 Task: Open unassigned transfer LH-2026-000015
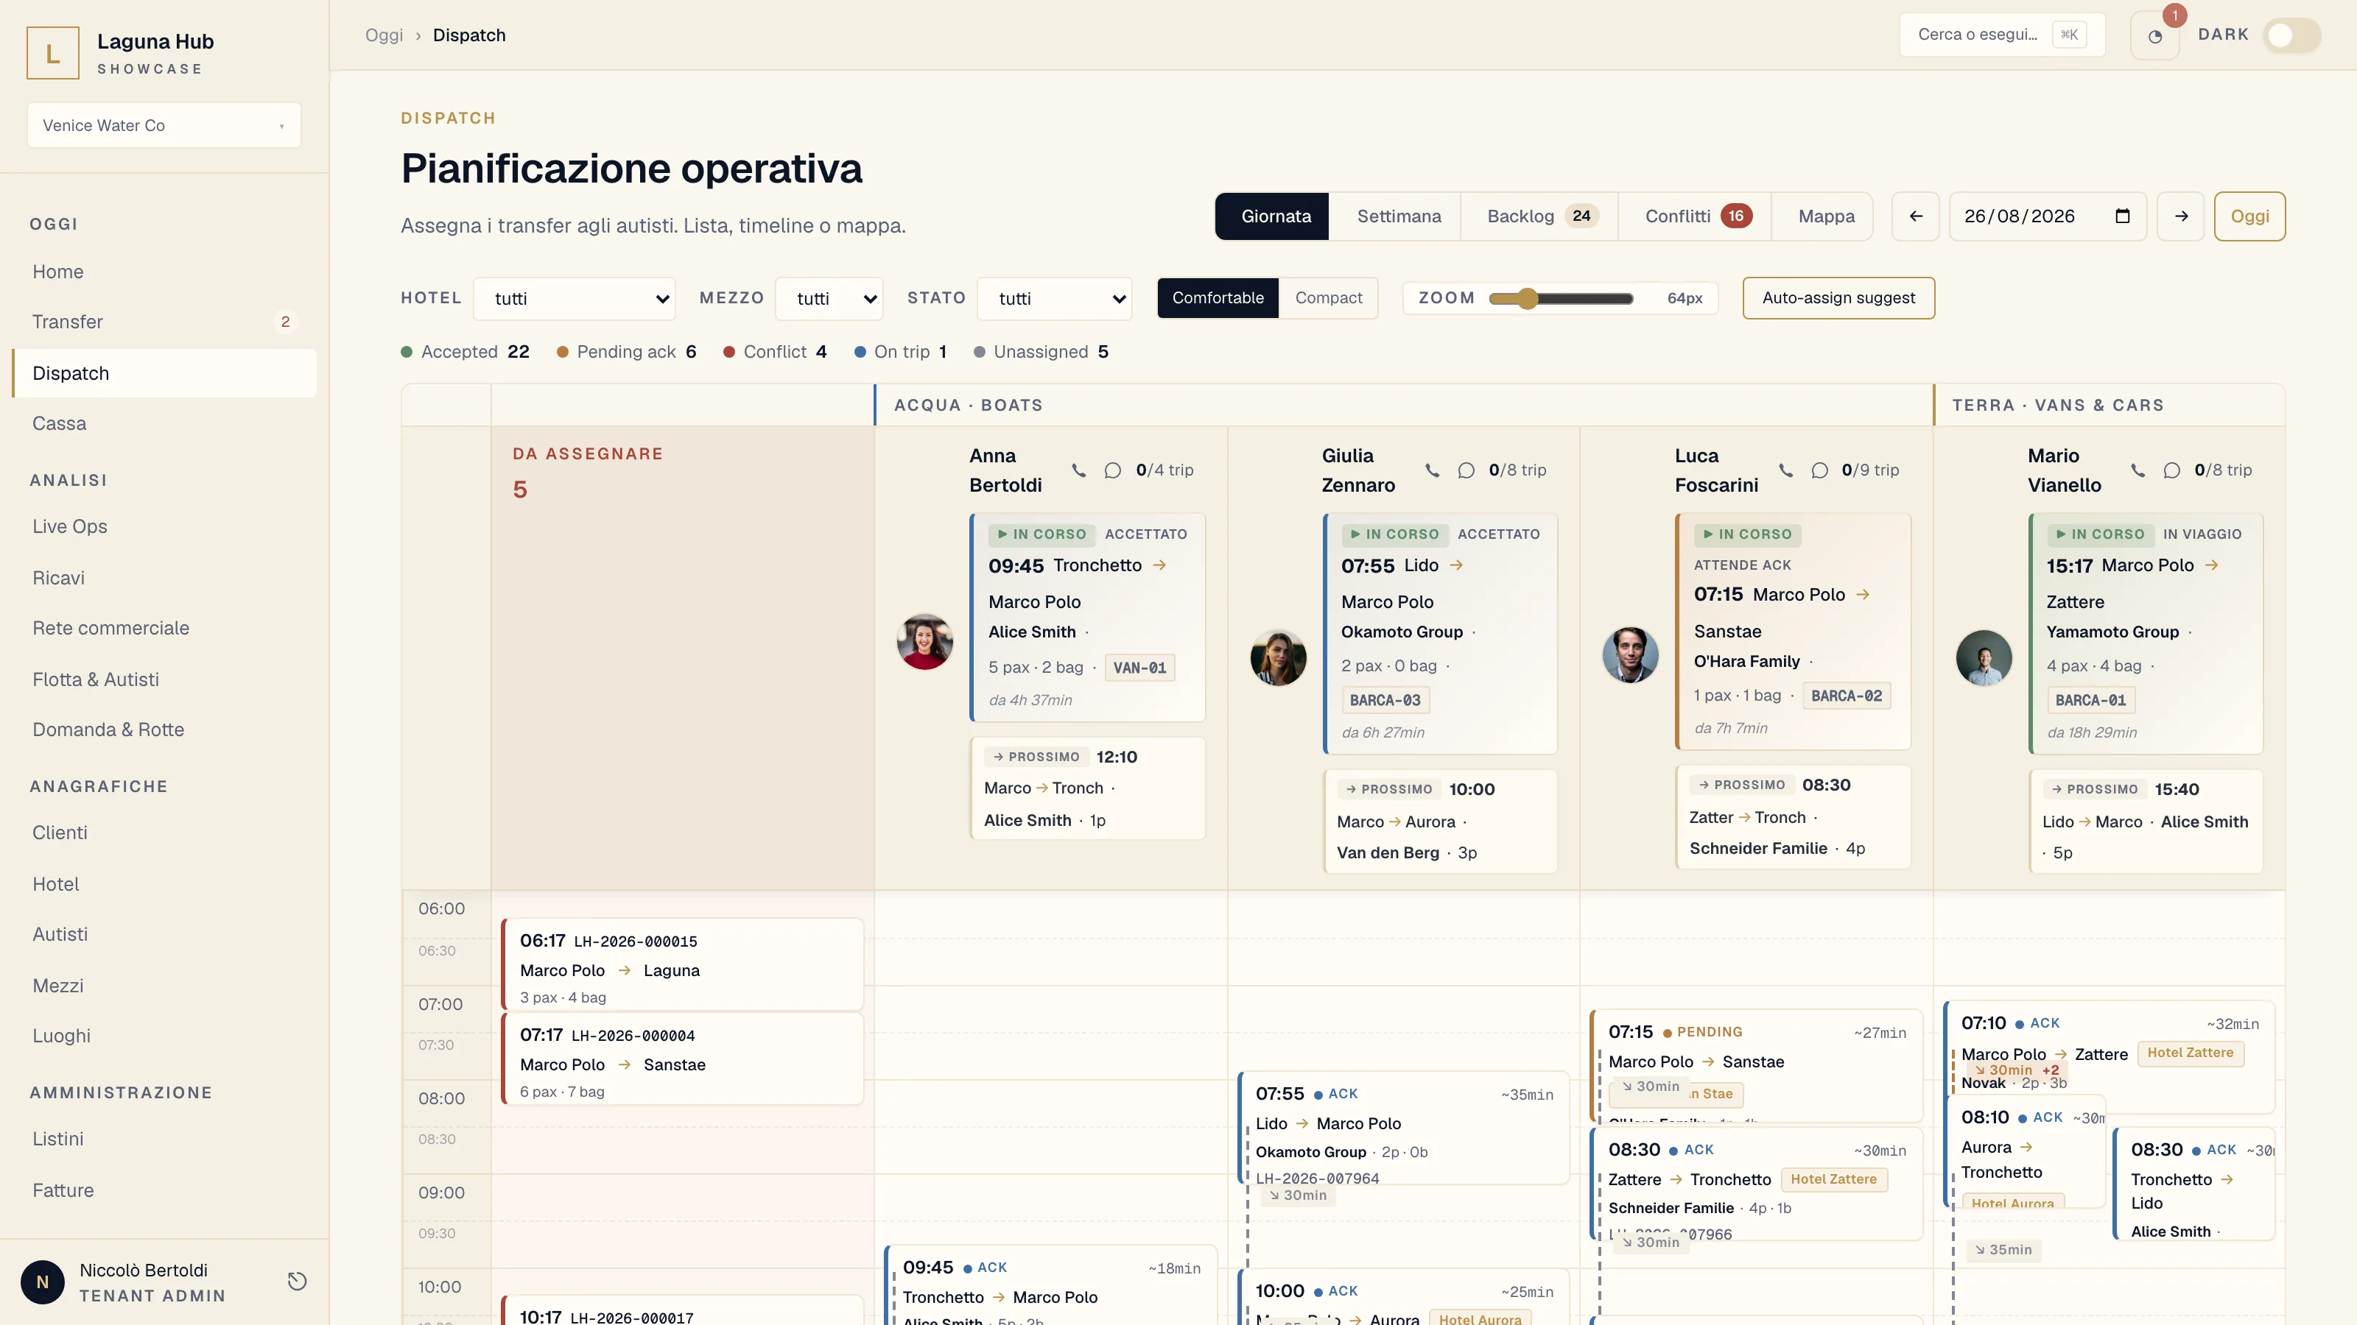click(683, 965)
